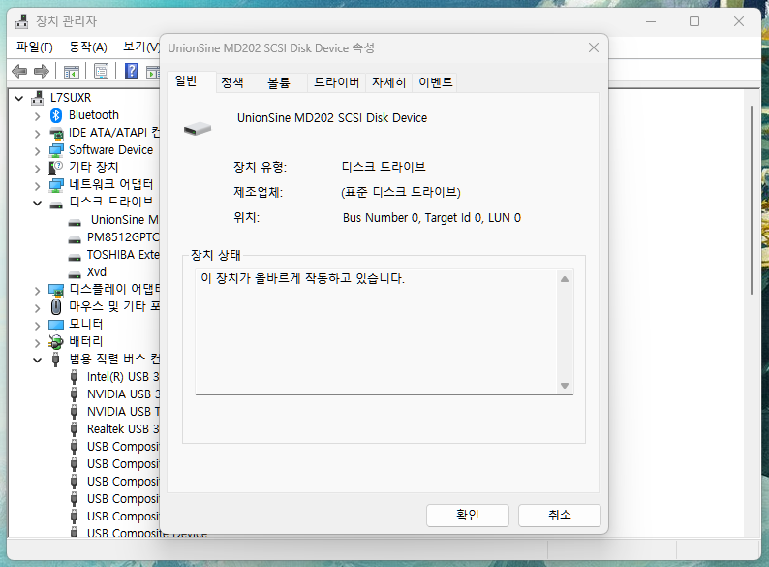Open the 동작(A) menu

coord(88,47)
